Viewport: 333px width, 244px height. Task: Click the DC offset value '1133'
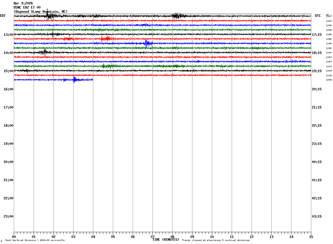[329, 66]
